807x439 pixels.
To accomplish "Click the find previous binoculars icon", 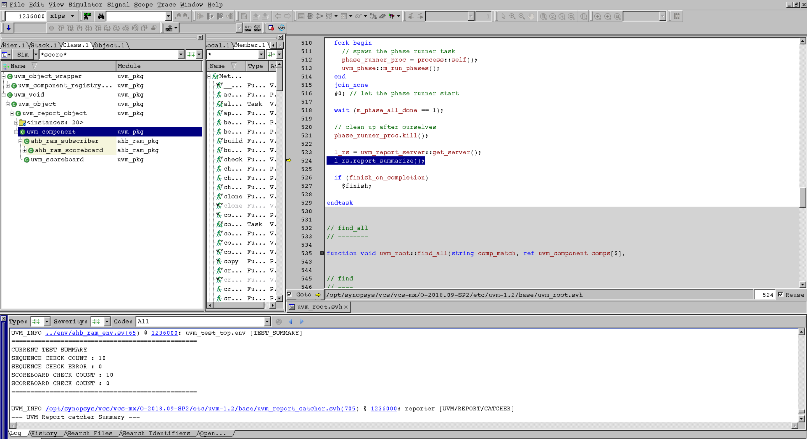I will (178, 16).
